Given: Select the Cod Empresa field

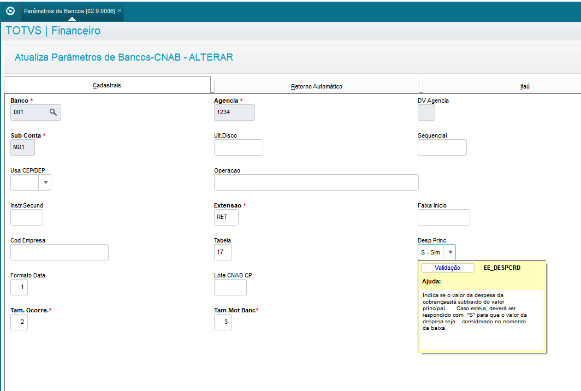Looking at the screenshot, I should [59, 252].
